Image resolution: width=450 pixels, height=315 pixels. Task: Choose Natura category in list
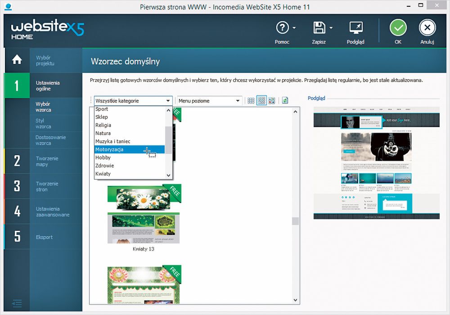pyautogui.click(x=130, y=133)
